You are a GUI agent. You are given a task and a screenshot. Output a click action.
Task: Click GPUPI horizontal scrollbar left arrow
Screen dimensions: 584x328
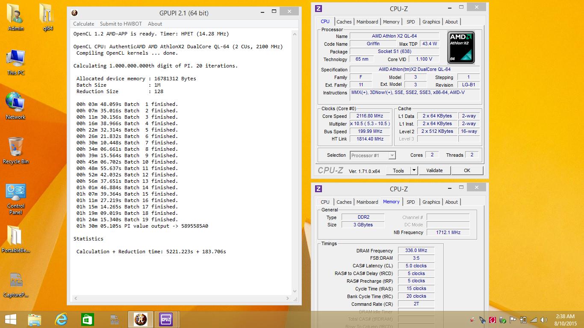[x=76, y=298]
